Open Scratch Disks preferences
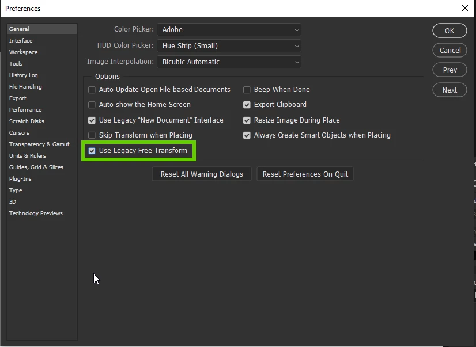Viewport: 476px width, 347px height. click(42, 121)
